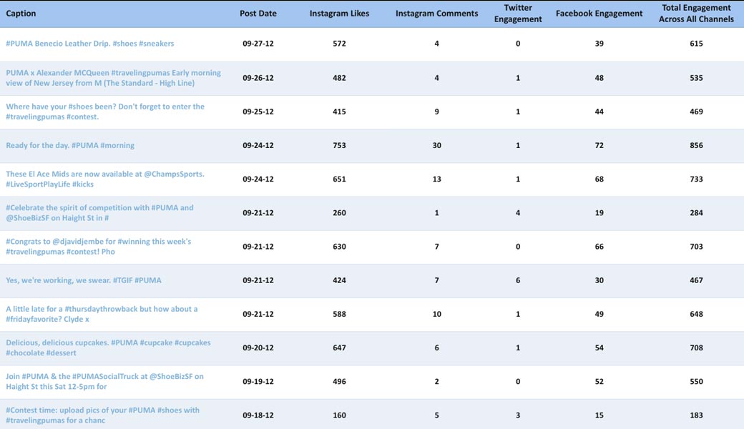744x429 pixels.
Task: Open the #PUMA Benecio Leather Drip post caption
Action: [89, 43]
